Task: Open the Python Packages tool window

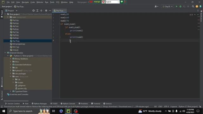Action: [x=39, y=104]
